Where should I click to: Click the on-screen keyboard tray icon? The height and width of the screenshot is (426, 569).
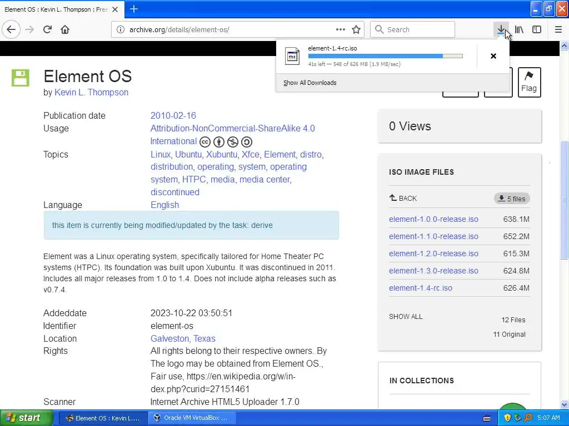487,418
